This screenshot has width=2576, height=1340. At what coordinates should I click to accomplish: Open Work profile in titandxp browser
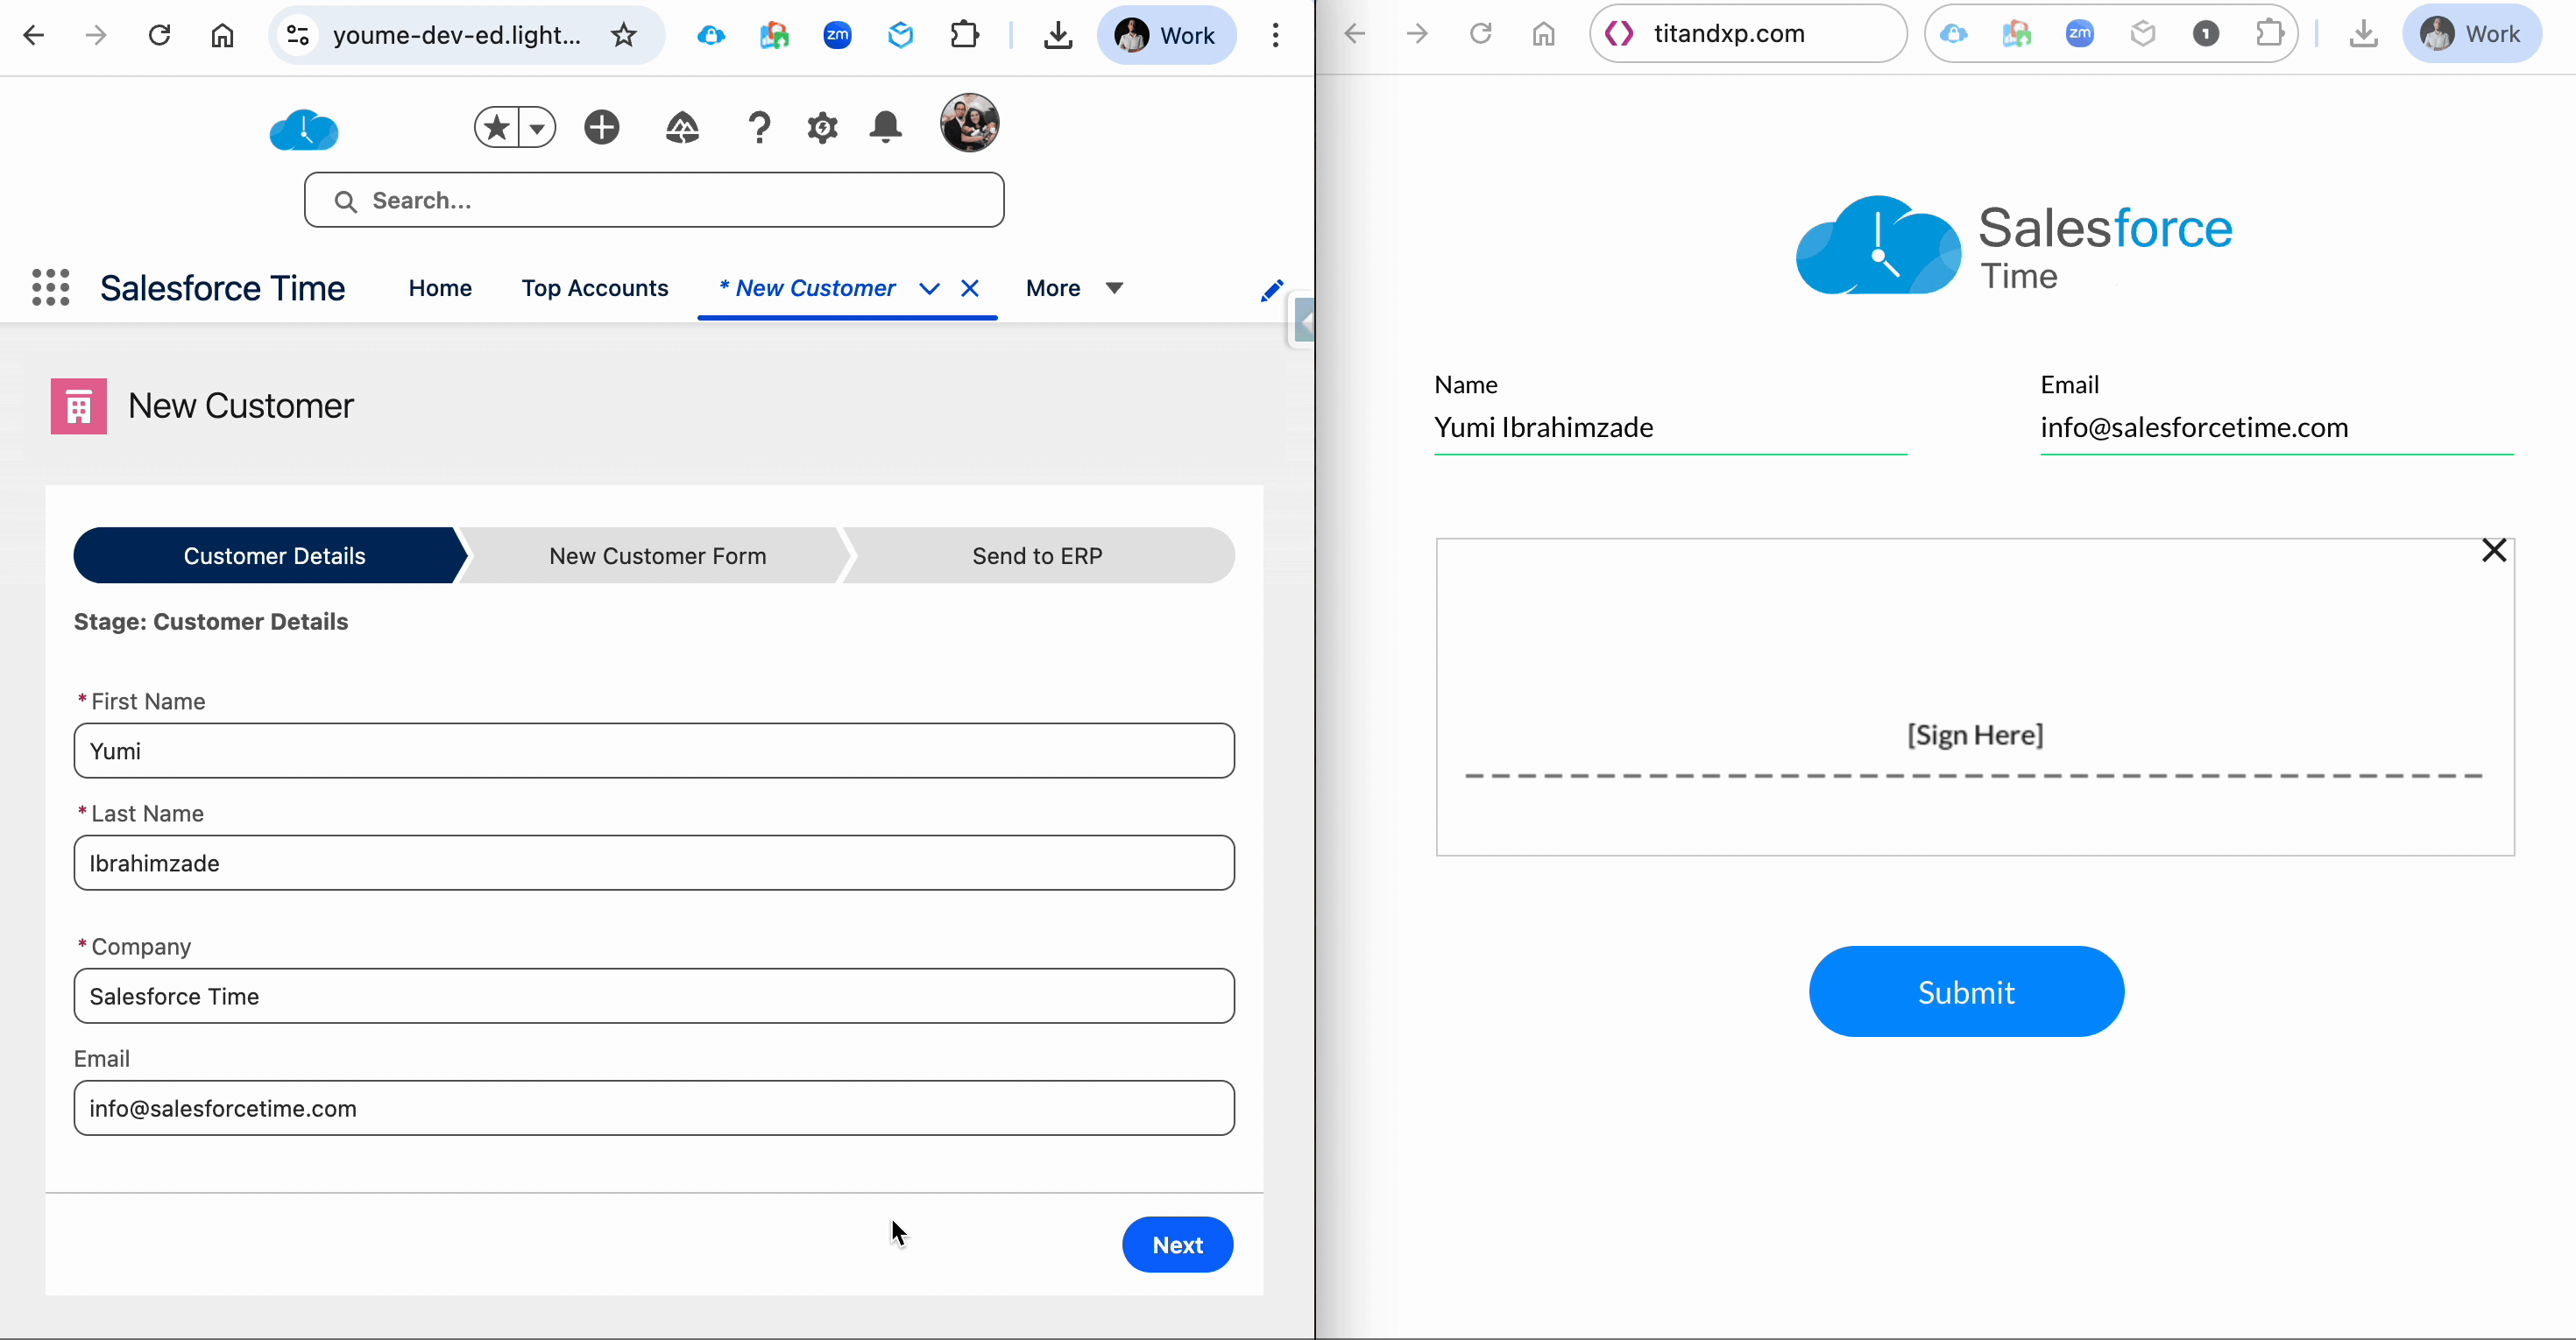(x=2471, y=34)
